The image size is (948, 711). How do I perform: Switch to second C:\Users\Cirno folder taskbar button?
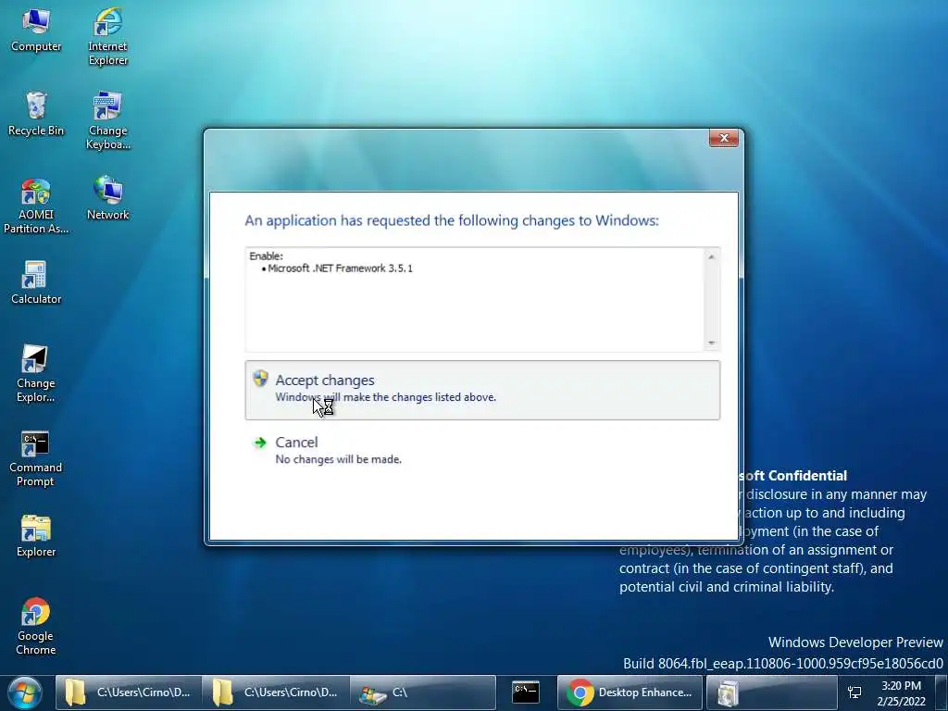(x=275, y=692)
